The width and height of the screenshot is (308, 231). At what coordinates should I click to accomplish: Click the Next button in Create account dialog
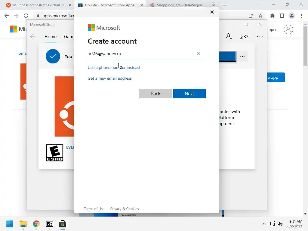pyautogui.click(x=189, y=94)
